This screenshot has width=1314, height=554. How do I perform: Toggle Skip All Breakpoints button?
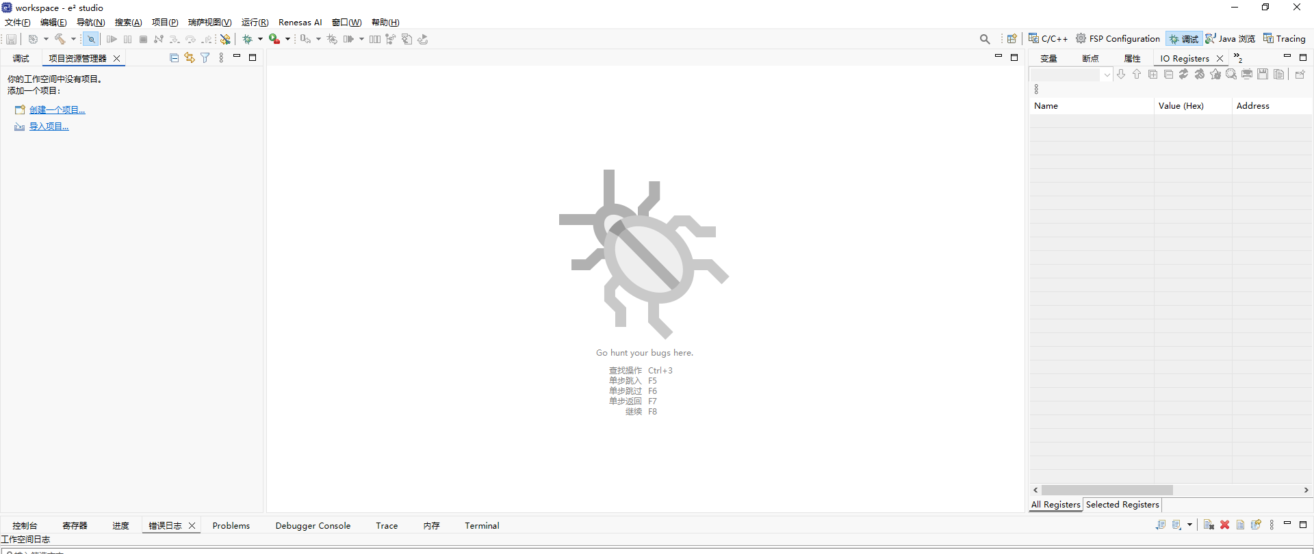tap(90, 39)
